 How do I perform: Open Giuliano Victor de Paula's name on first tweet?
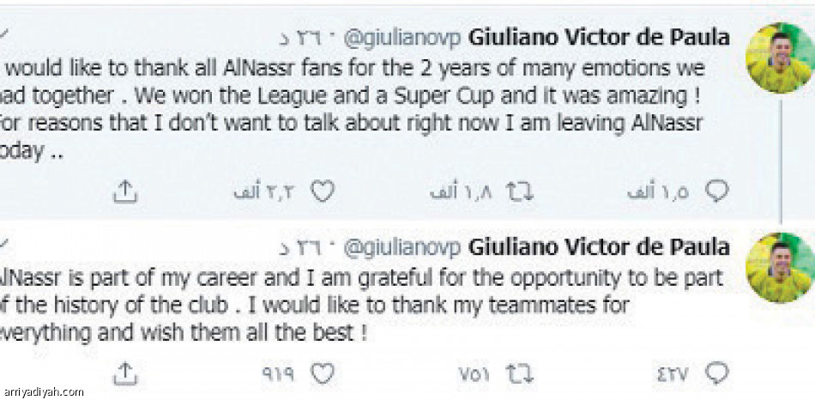[x=600, y=38]
